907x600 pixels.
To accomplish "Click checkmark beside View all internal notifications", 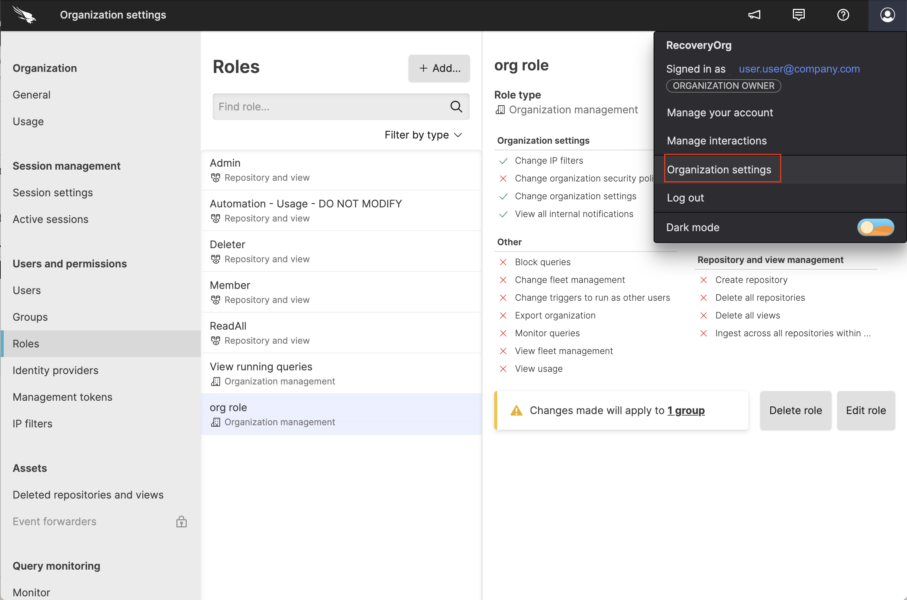I will tap(503, 214).
